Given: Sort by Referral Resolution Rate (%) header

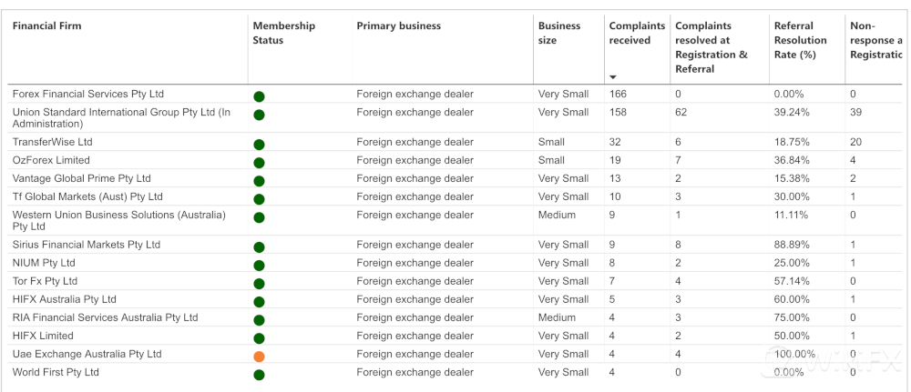Looking at the screenshot, I should (801, 40).
